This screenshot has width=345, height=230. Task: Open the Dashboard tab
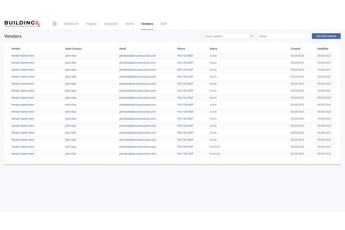(71, 24)
